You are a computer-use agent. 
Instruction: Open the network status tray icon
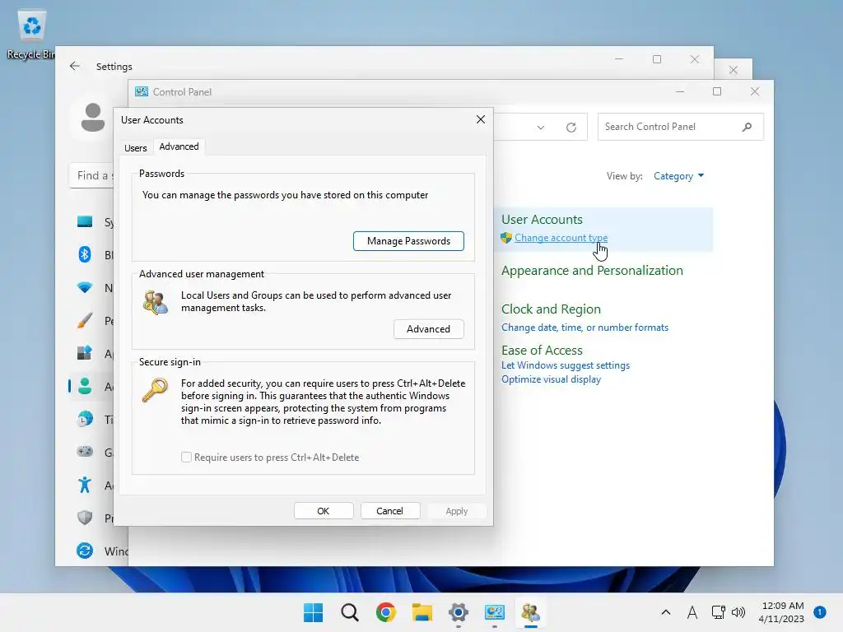718,612
